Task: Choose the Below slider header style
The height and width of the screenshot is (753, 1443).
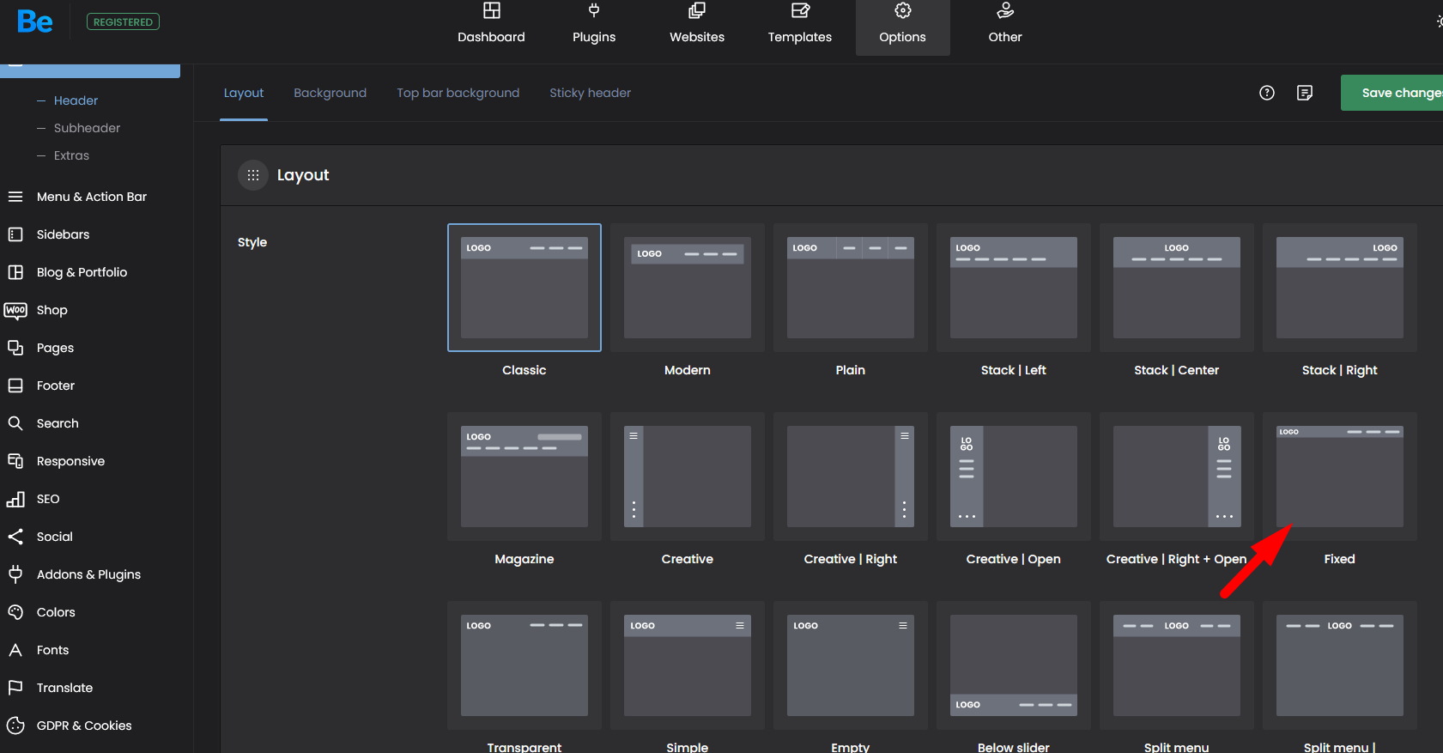Action: pyautogui.click(x=1014, y=665)
